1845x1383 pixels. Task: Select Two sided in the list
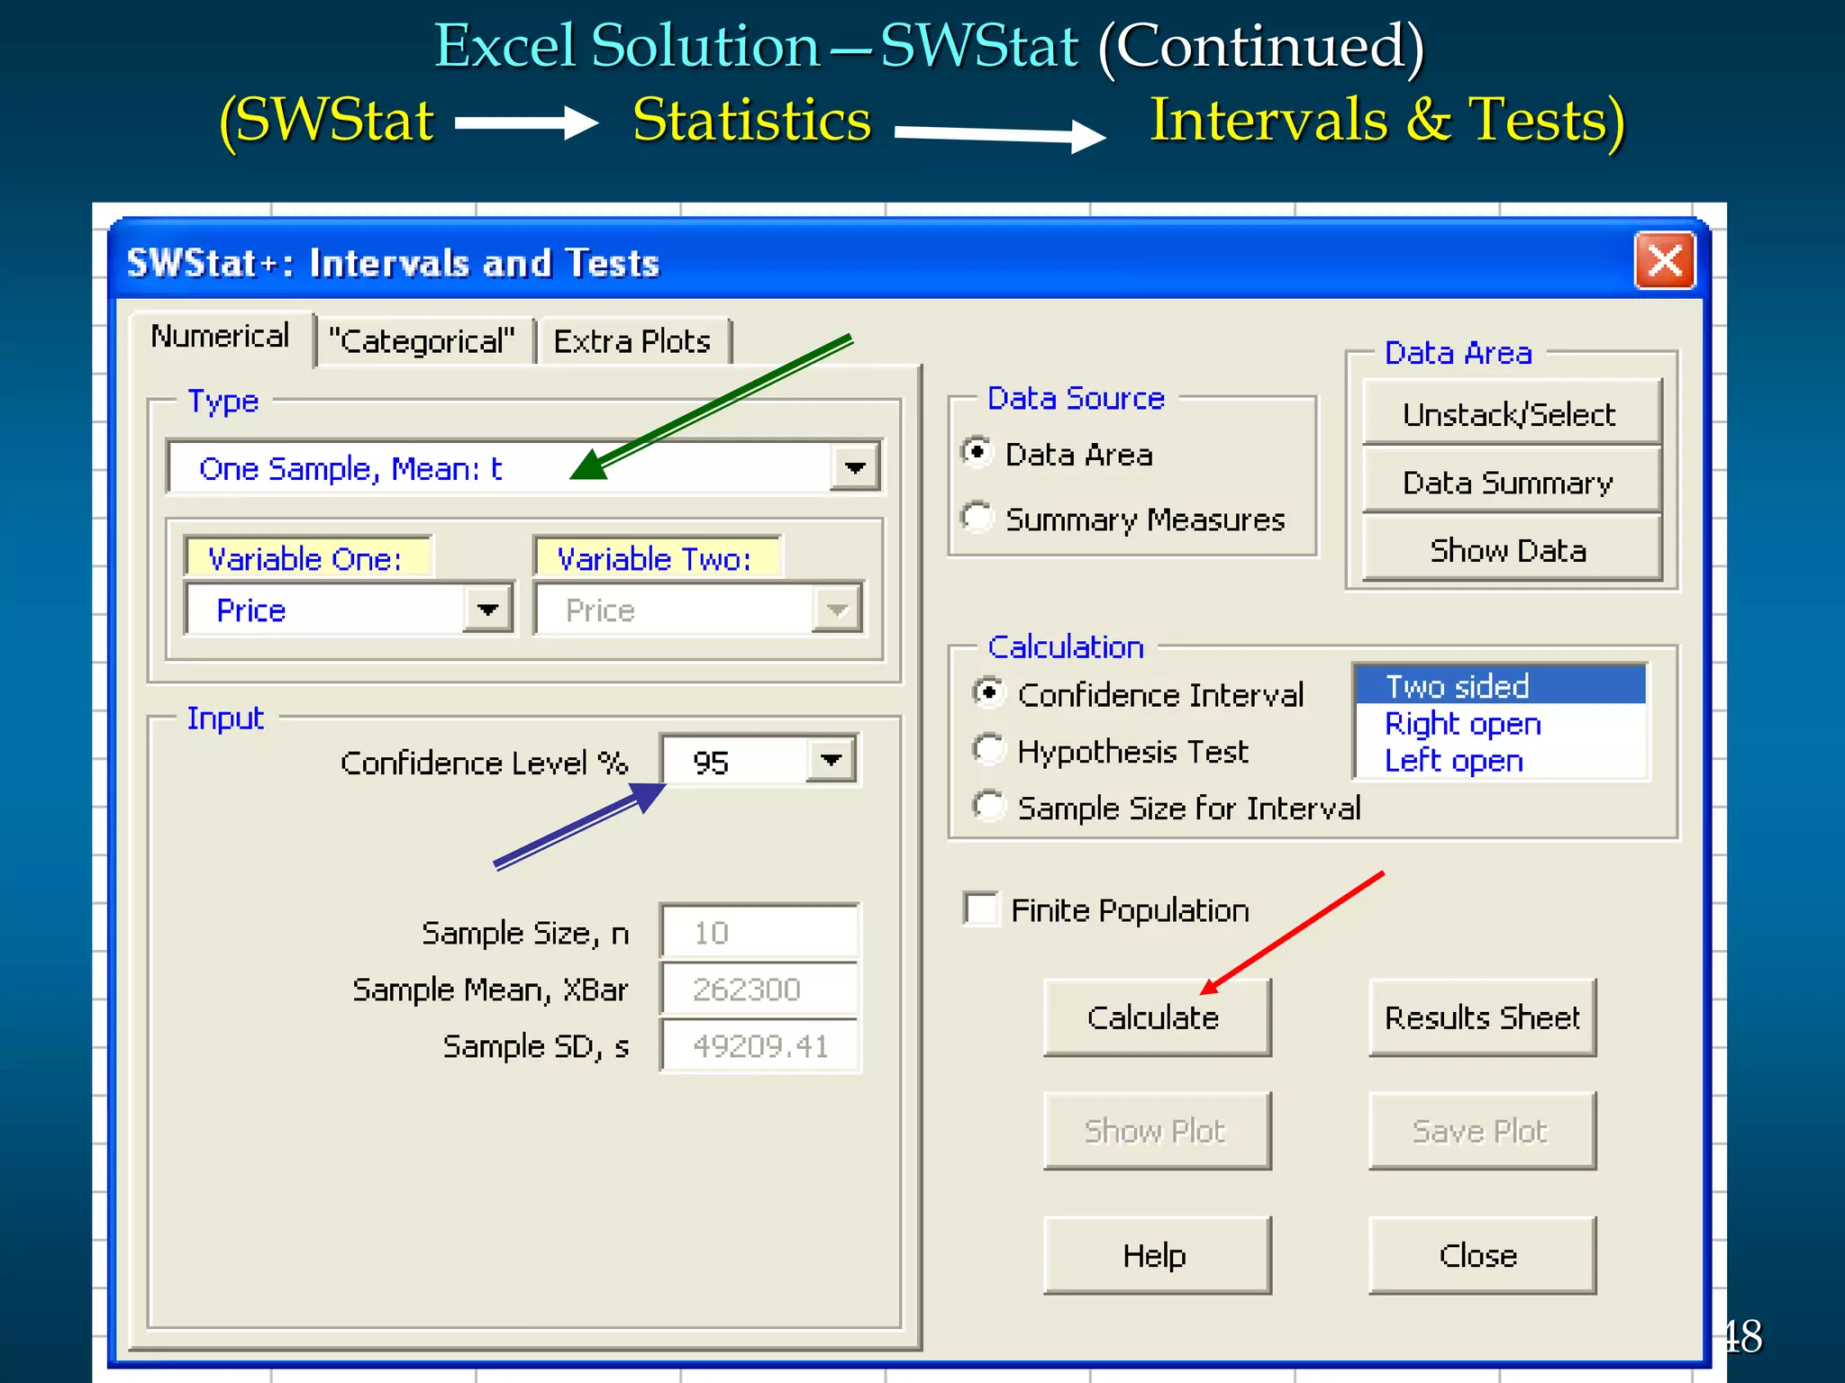point(1501,686)
